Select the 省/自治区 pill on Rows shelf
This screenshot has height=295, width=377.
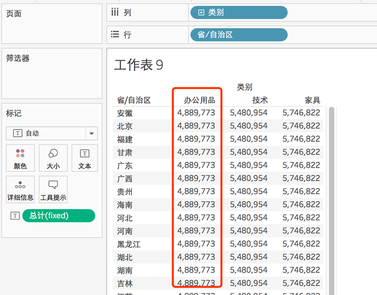pyautogui.click(x=239, y=35)
